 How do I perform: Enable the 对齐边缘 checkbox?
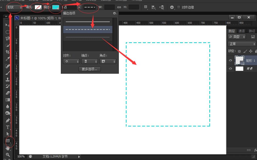point(179,7)
